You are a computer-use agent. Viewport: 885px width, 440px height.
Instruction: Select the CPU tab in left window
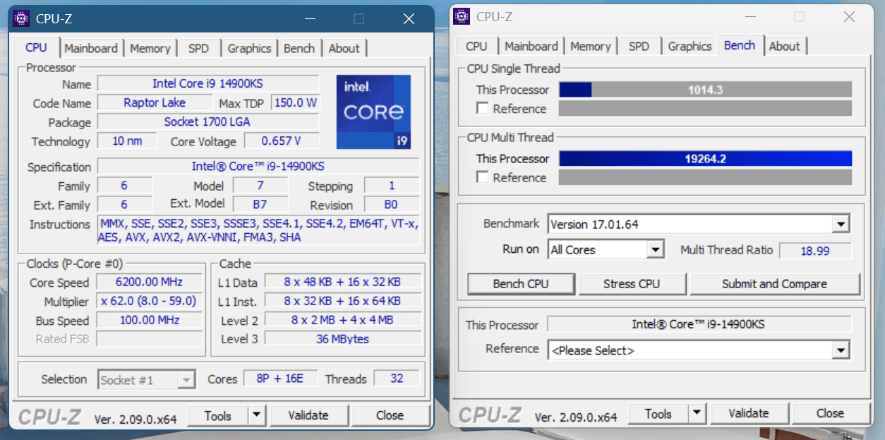click(36, 47)
